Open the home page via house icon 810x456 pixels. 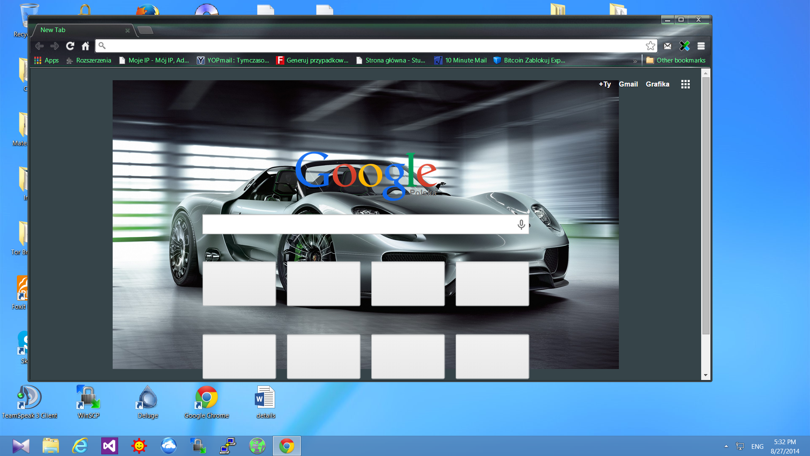pos(86,46)
